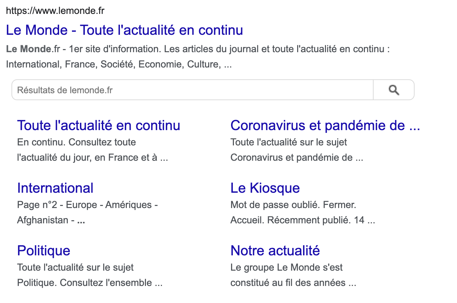Open the 'Notre actualité' link
This screenshot has width=457, height=303.
(275, 250)
